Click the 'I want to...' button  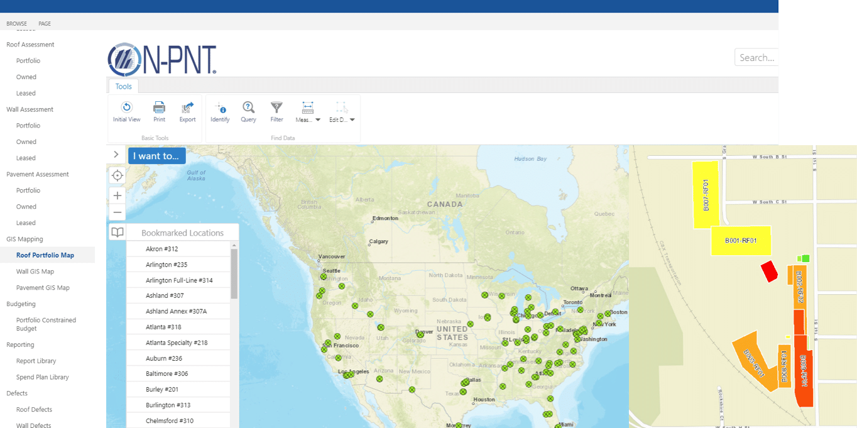[x=156, y=156]
